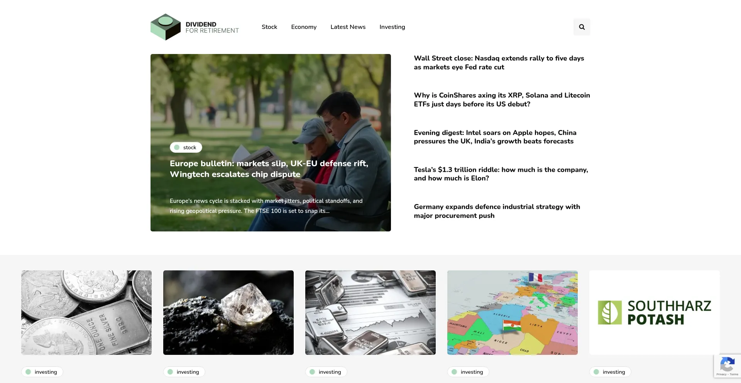
Task: Click the search magnifier icon
Action: click(x=582, y=27)
